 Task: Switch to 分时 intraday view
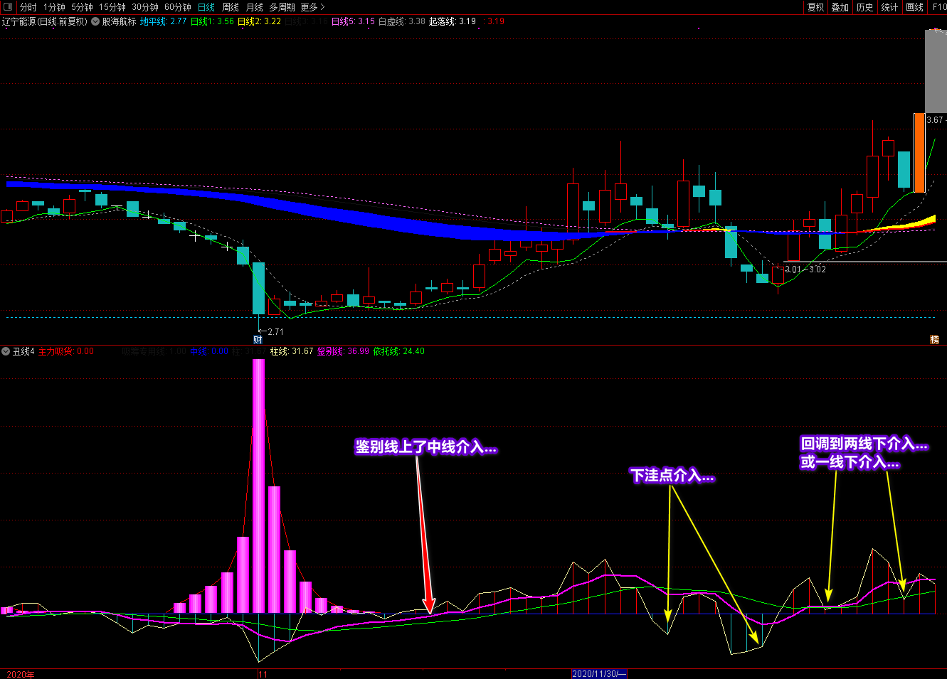tap(28, 7)
